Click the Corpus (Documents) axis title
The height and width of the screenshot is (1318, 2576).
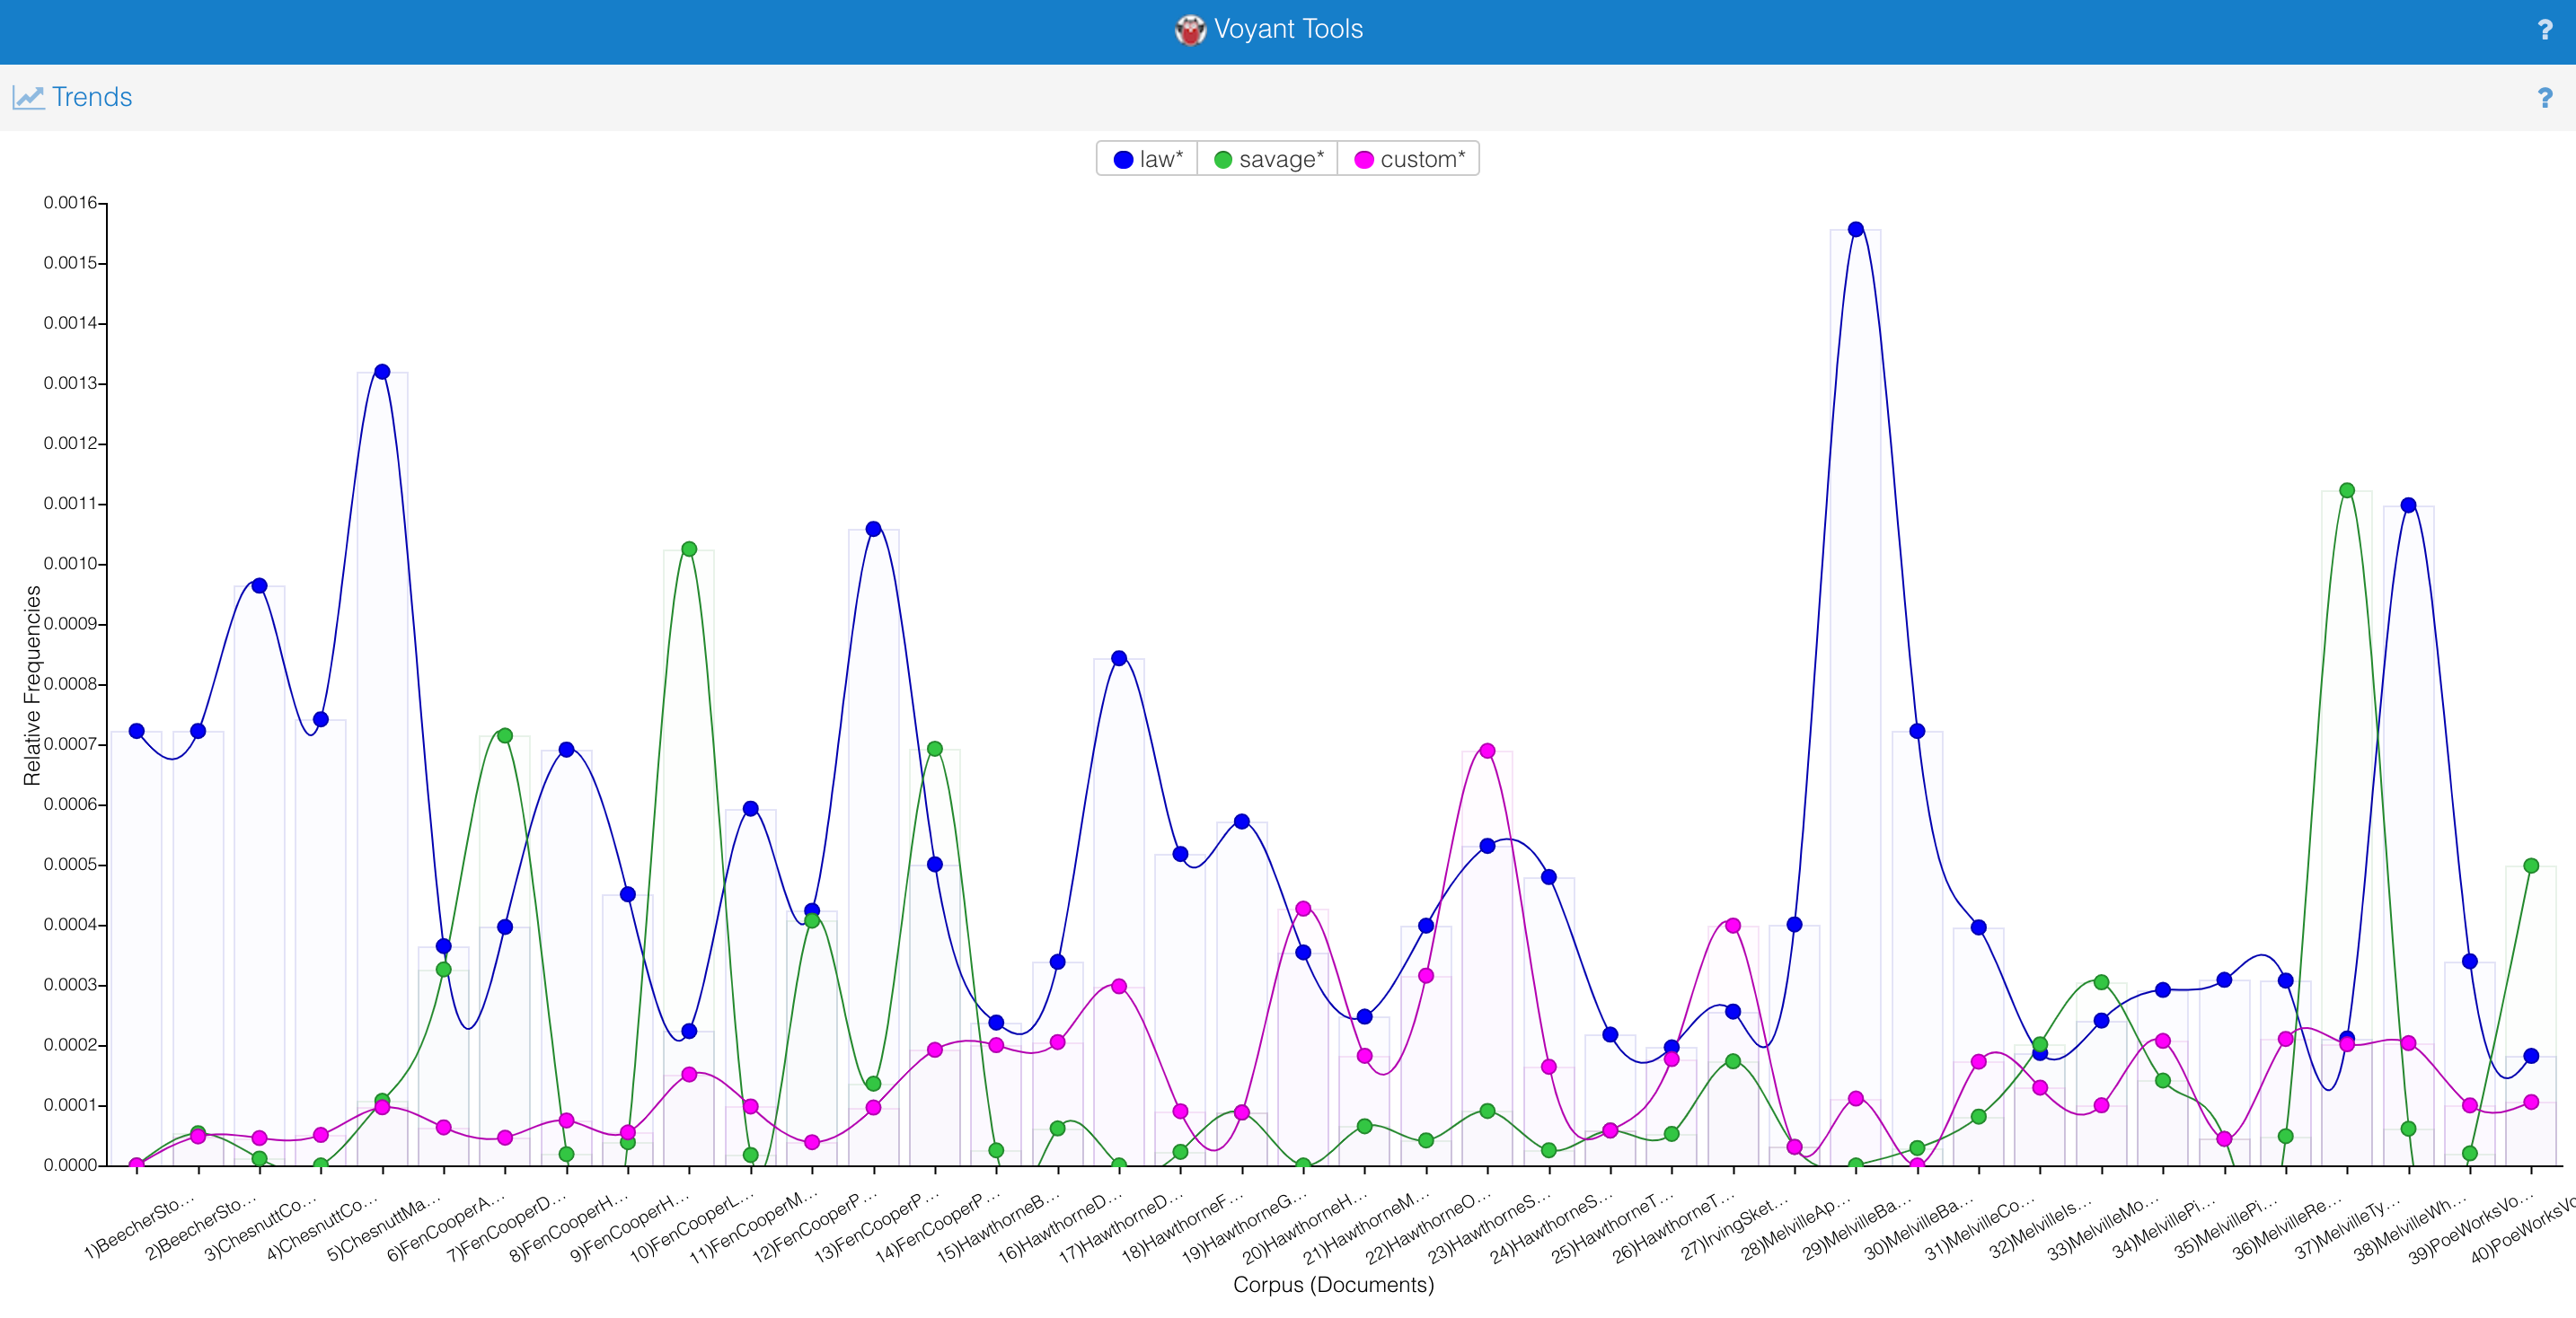tap(1332, 1285)
